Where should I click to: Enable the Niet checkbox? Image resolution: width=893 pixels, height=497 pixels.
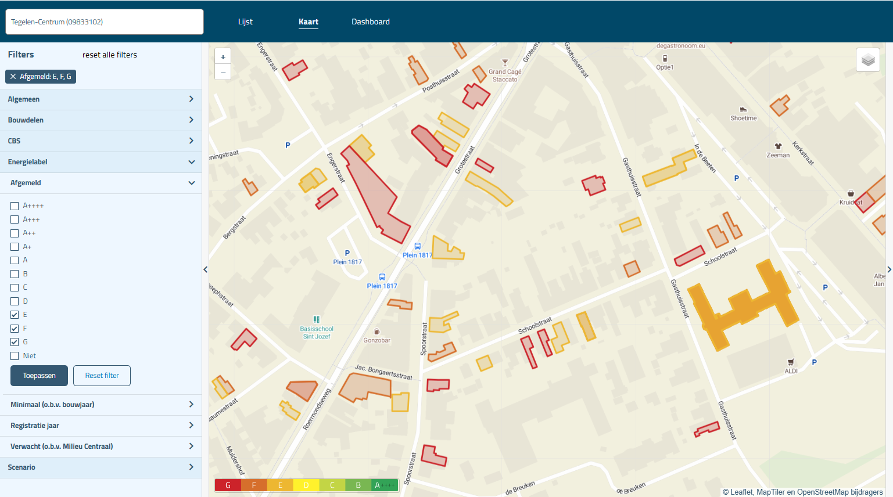click(15, 356)
